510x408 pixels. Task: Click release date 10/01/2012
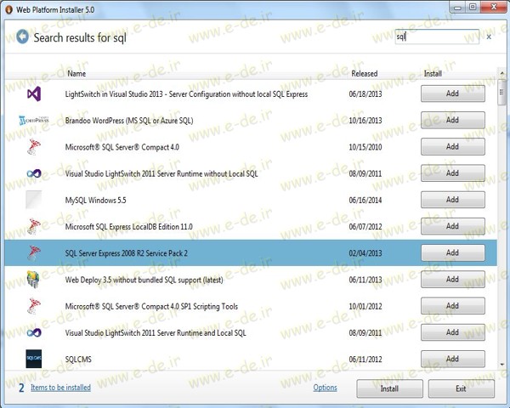(x=365, y=306)
